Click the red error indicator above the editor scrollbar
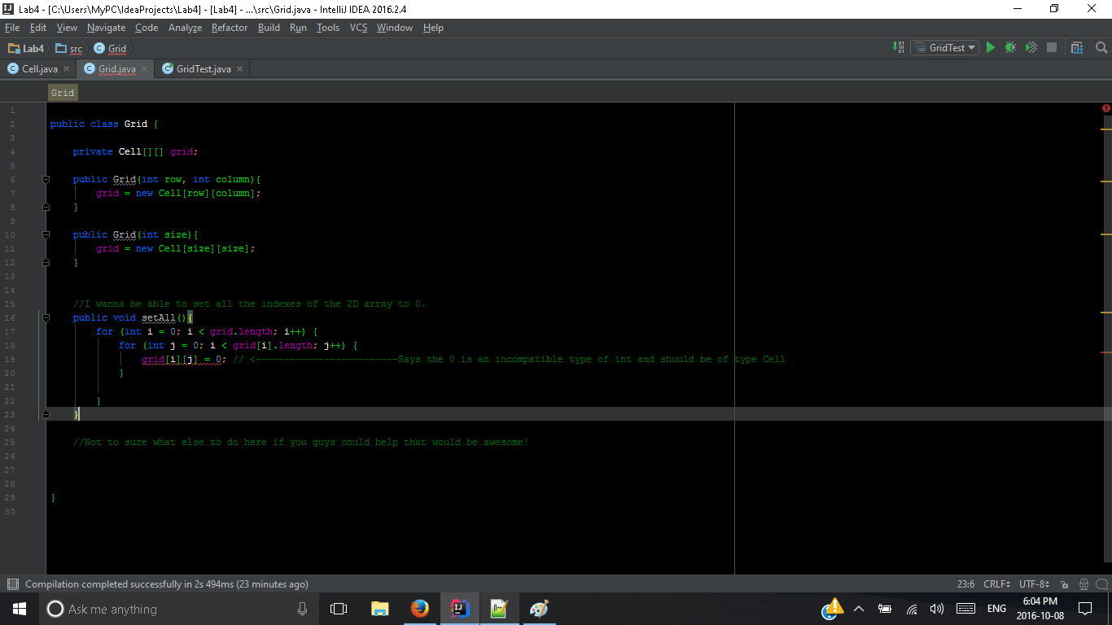 click(x=1105, y=108)
